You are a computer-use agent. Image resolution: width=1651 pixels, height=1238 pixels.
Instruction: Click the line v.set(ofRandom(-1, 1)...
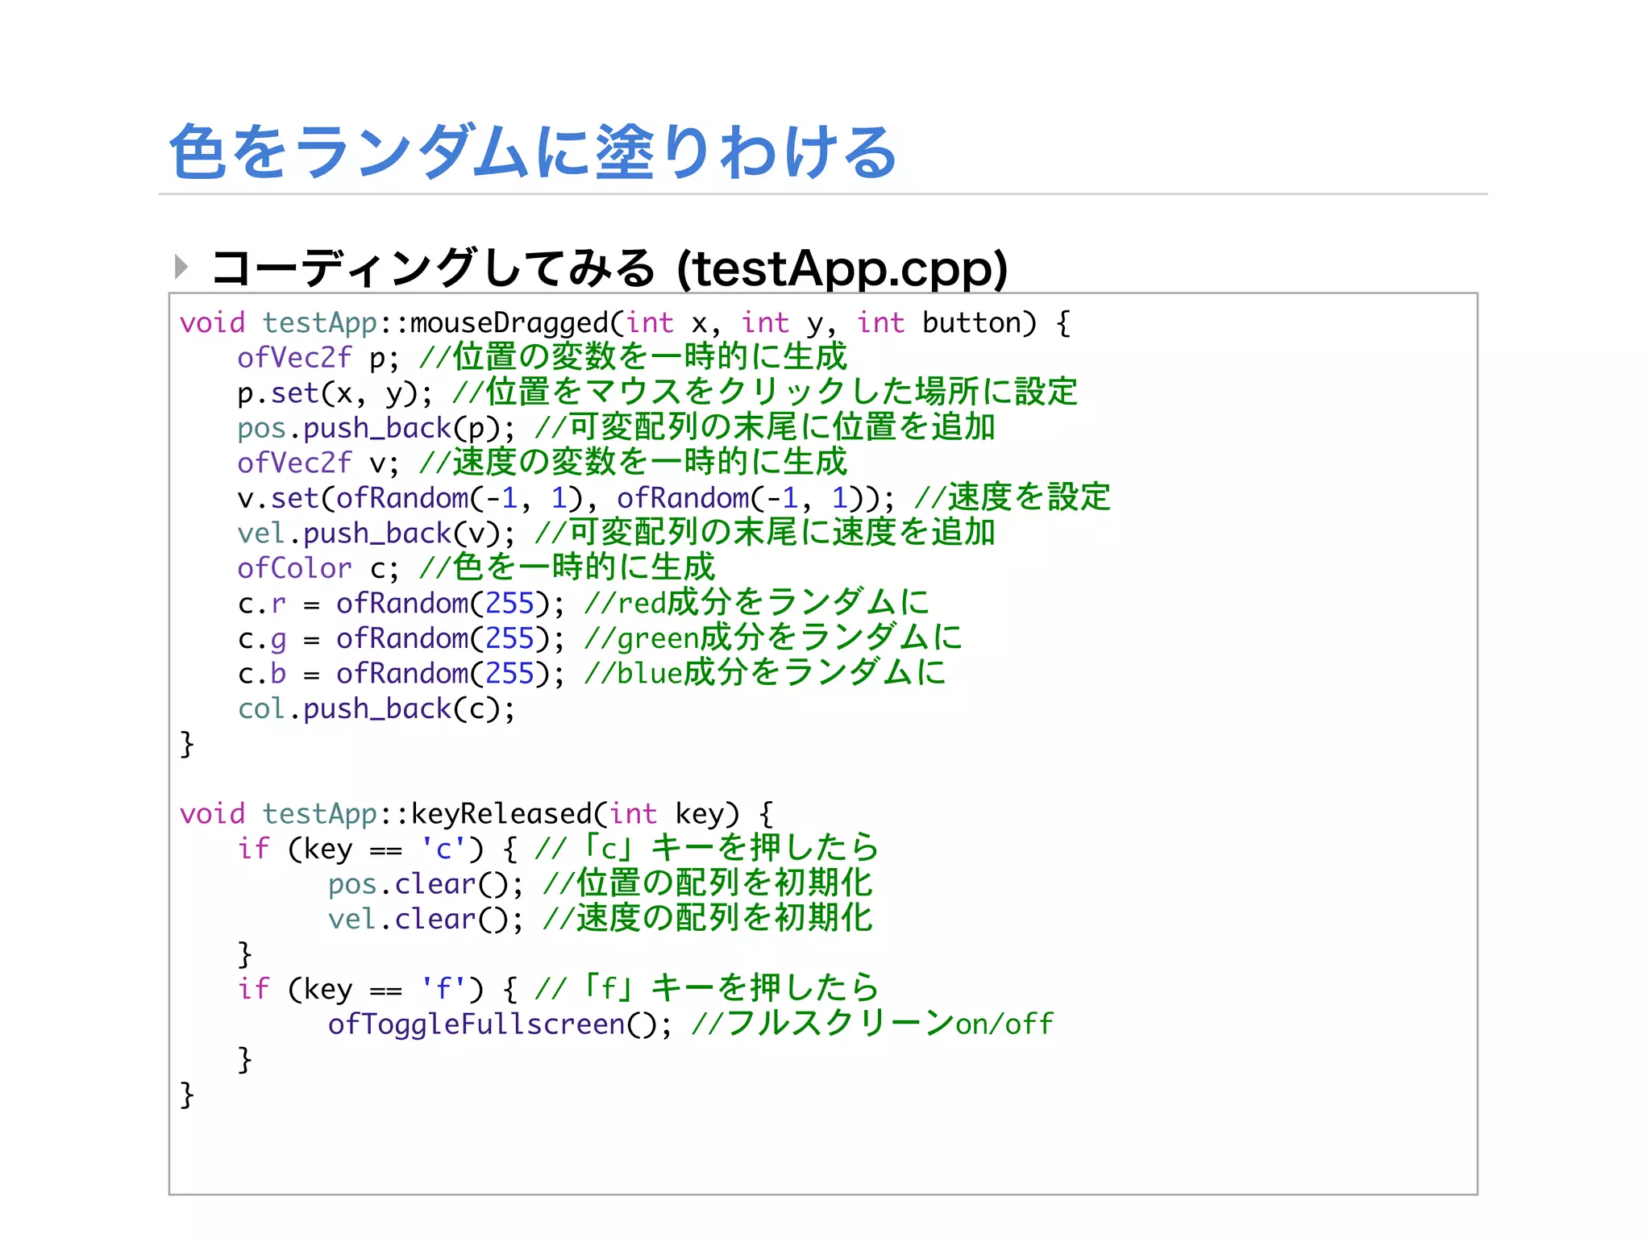click(674, 497)
